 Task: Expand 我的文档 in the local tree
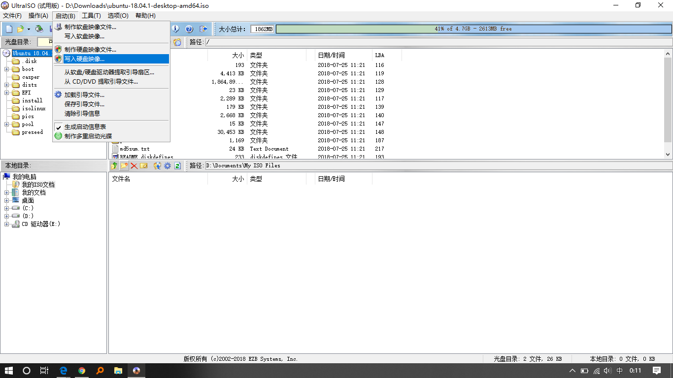pyautogui.click(x=7, y=193)
